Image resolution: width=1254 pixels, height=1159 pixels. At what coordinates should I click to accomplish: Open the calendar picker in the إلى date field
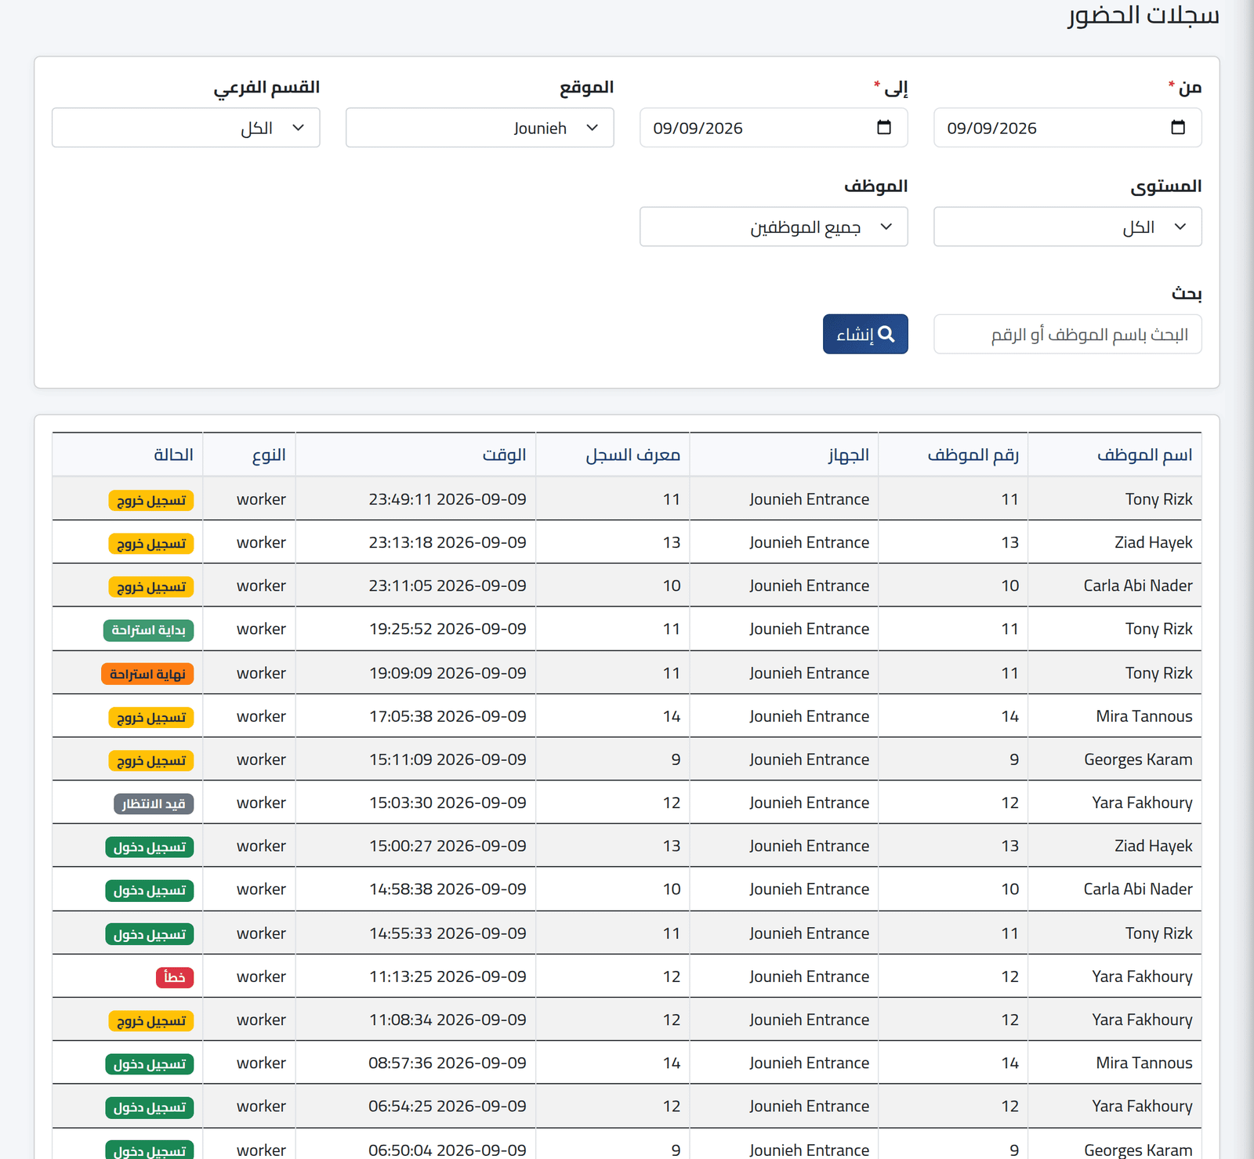884,128
